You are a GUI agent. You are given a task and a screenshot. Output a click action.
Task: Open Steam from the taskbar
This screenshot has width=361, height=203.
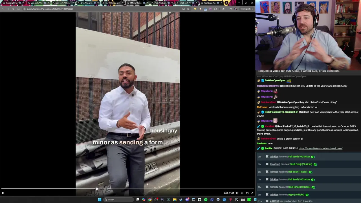tap(181, 200)
